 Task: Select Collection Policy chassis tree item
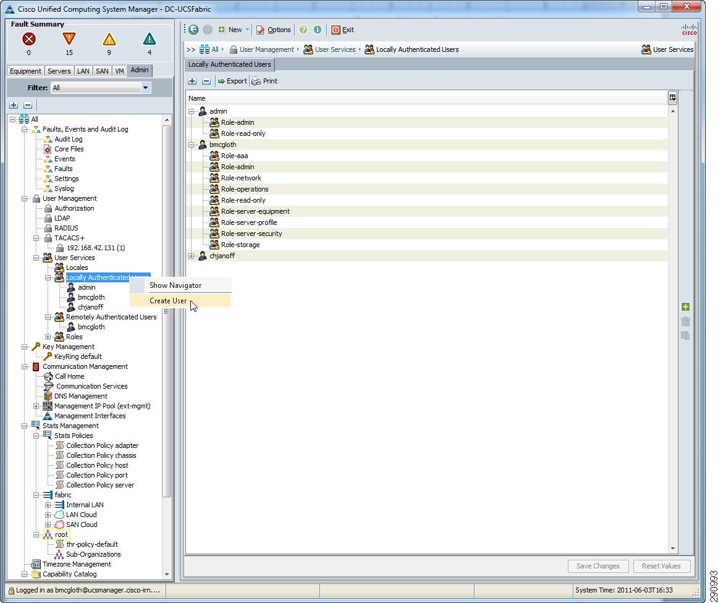pos(101,455)
